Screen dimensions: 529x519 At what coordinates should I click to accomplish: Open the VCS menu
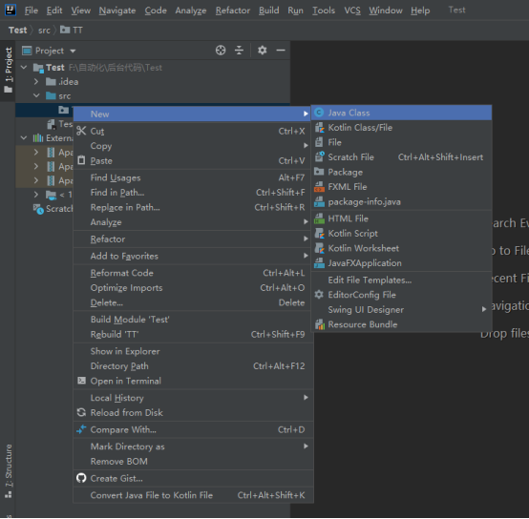click(352, 10)
